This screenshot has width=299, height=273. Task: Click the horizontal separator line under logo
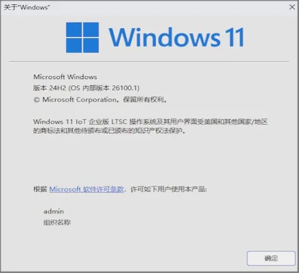[149, 61]
